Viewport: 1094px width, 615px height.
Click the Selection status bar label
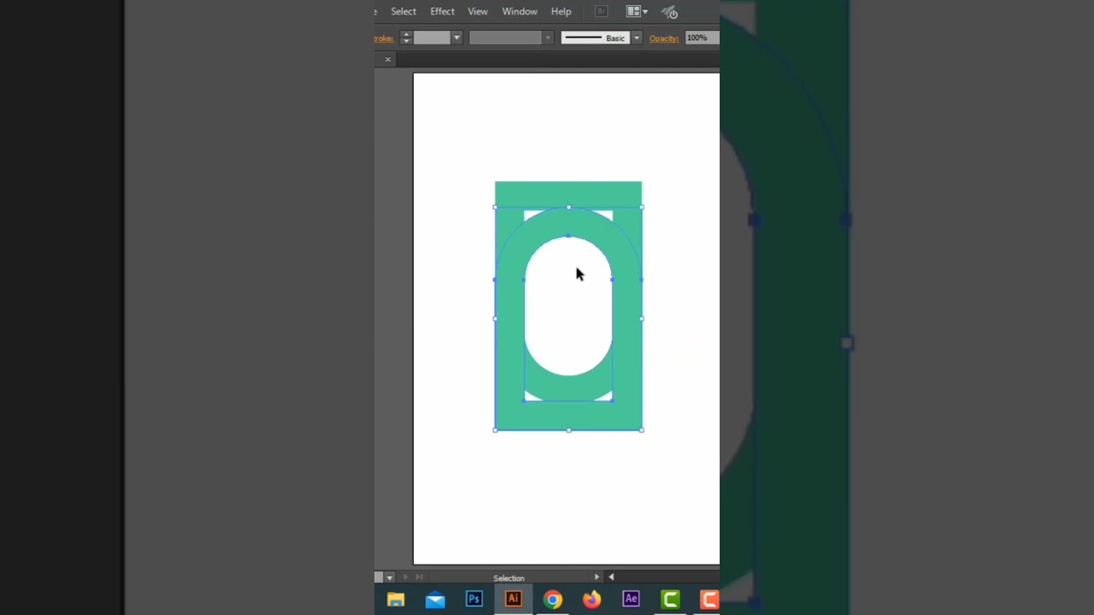(509, 578)
